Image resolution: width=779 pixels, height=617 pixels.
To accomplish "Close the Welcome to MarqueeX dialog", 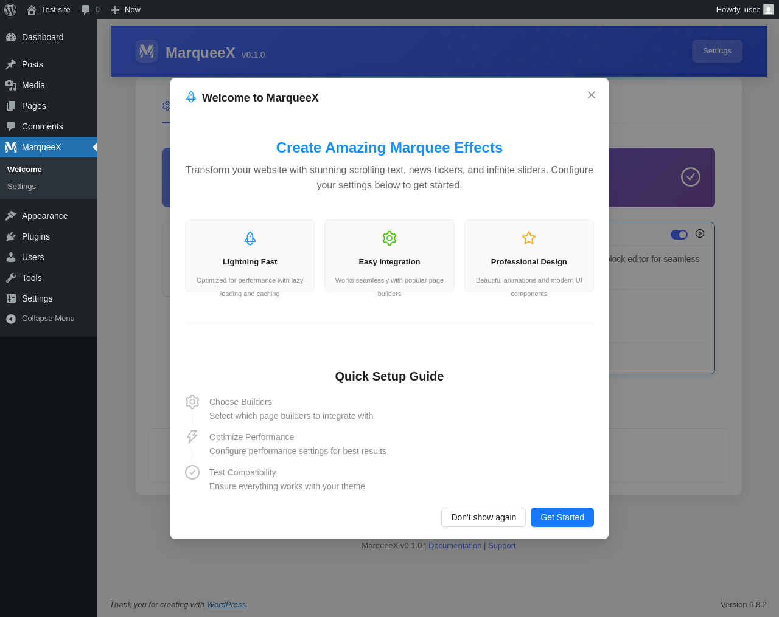I will pos(592,95).
